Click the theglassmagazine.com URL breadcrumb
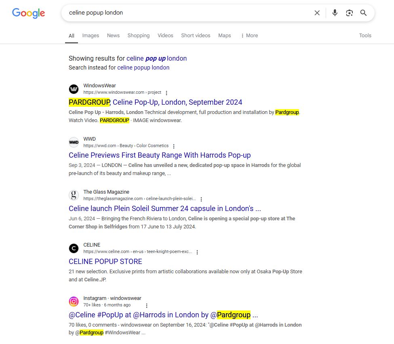394x344 pixels. [x=139, y=199]
